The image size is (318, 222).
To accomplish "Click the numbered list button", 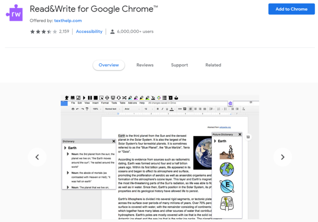I will pyautogui.click(x=220, y=109).
